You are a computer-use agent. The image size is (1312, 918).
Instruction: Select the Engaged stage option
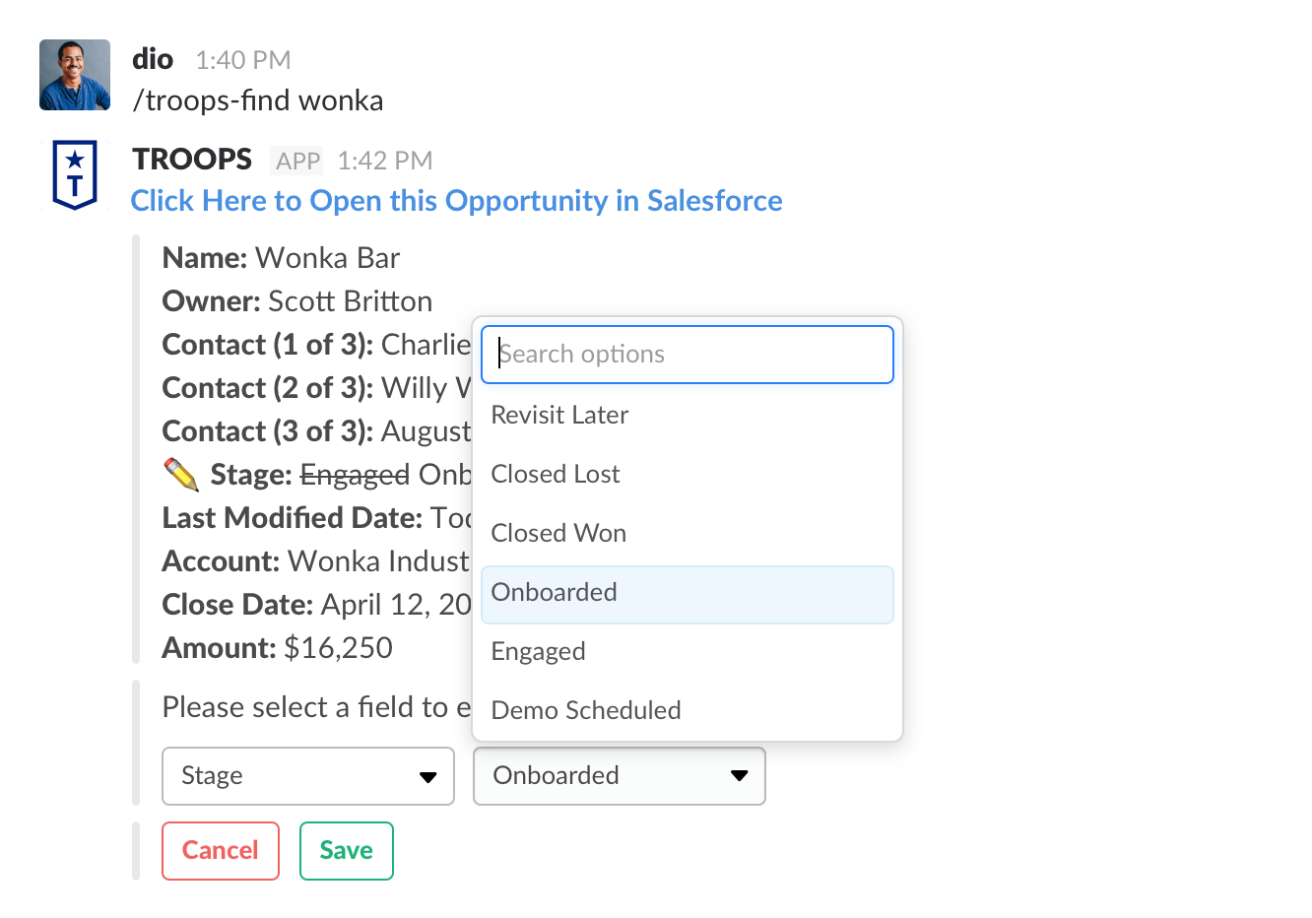538,651
